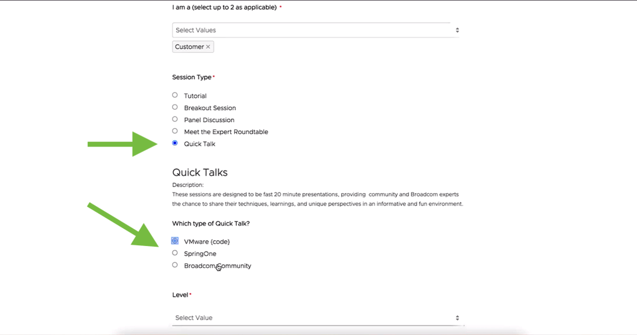Click the arrows on the Select Values field
637x335 pixels.
(457, 30)
